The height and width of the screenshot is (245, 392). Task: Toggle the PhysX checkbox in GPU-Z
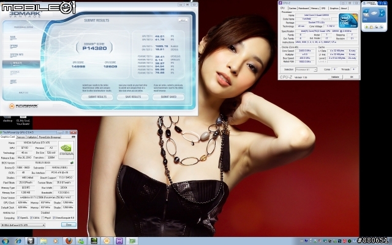[43, 218]
